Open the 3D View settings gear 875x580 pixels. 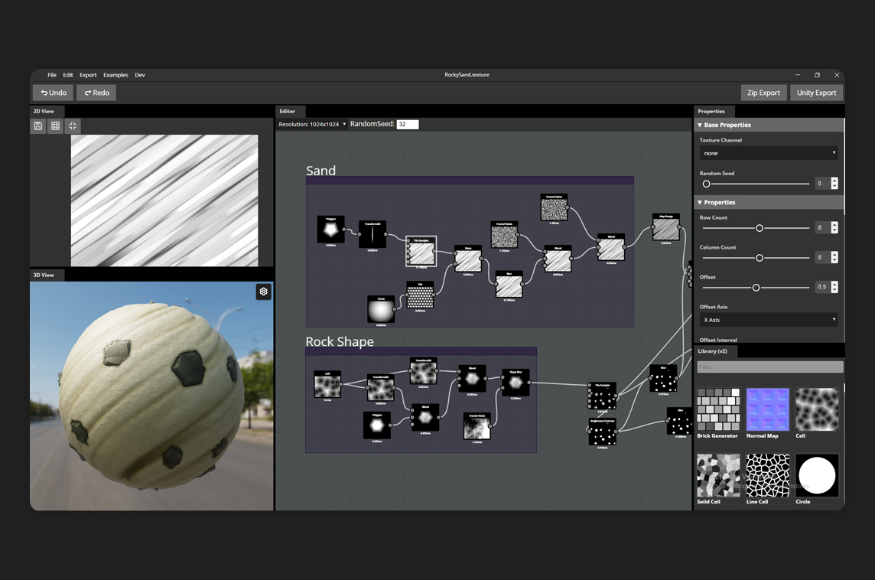click(263, 292)
